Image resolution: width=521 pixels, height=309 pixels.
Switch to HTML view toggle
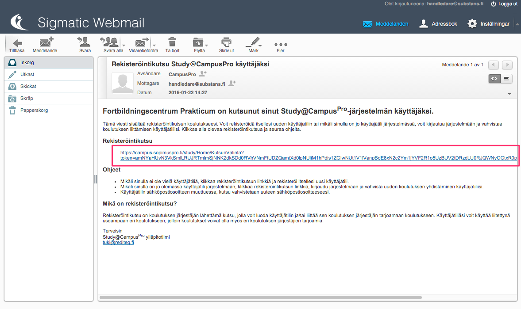point(494,79)
